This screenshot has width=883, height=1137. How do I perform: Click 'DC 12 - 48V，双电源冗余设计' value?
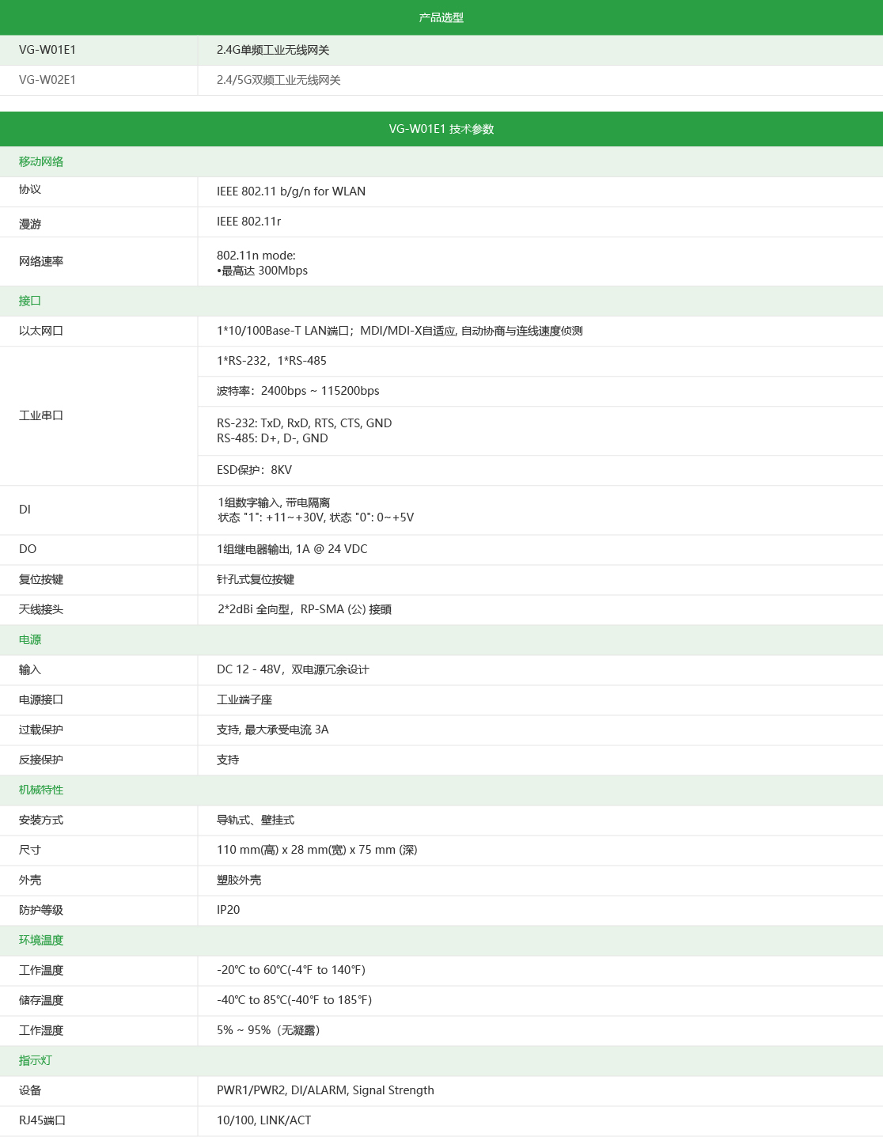coord(293,669)
